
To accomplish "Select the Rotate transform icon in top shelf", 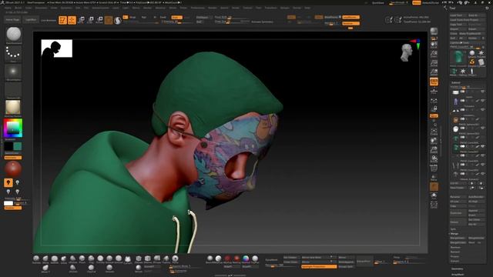I will (99, 20).
